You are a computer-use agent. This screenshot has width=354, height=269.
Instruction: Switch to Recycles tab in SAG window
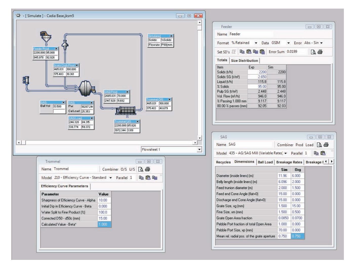223,162
